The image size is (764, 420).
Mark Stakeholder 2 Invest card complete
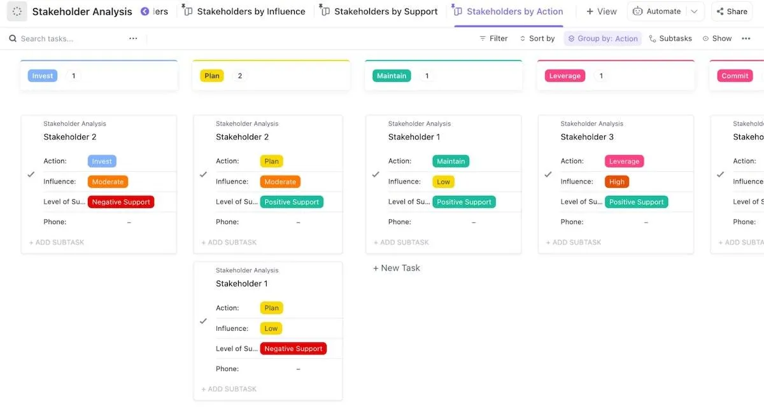[x=31, y=174]
